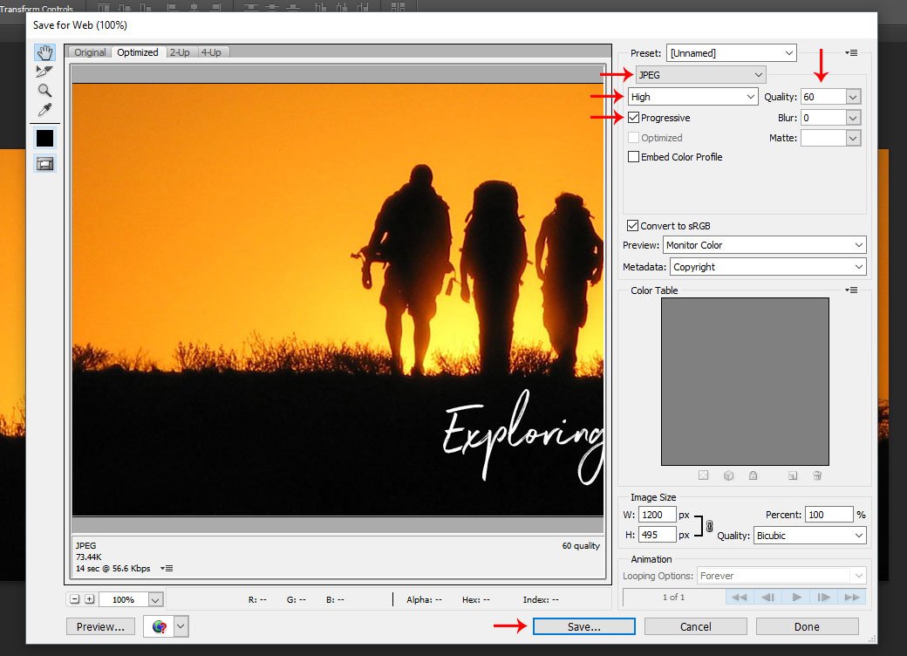Open the High compression quality dropdown

pyautogui.click(x=693, y=97)
